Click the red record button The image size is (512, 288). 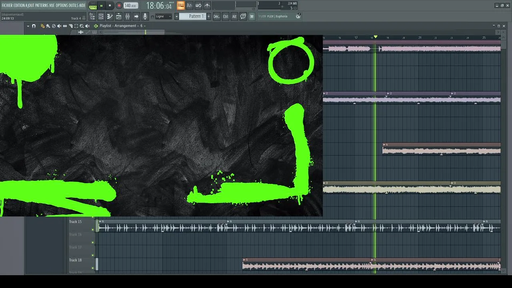tap(119, 6)
